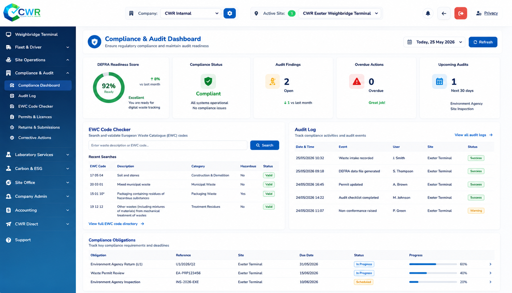The height and width of the screenshot is (293, 512).
Task: Click the Privacy link
Action: (x=491, y=13)
